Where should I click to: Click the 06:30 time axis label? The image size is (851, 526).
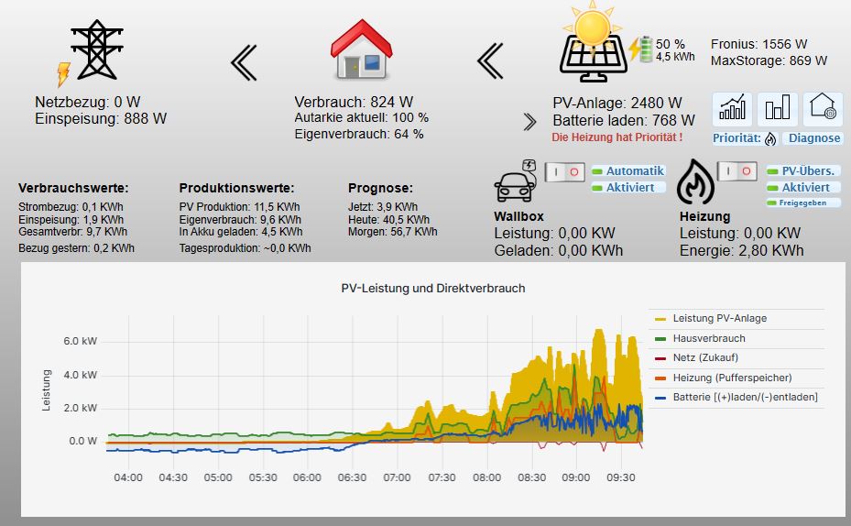pyautogui.click(x=352, y=477)
